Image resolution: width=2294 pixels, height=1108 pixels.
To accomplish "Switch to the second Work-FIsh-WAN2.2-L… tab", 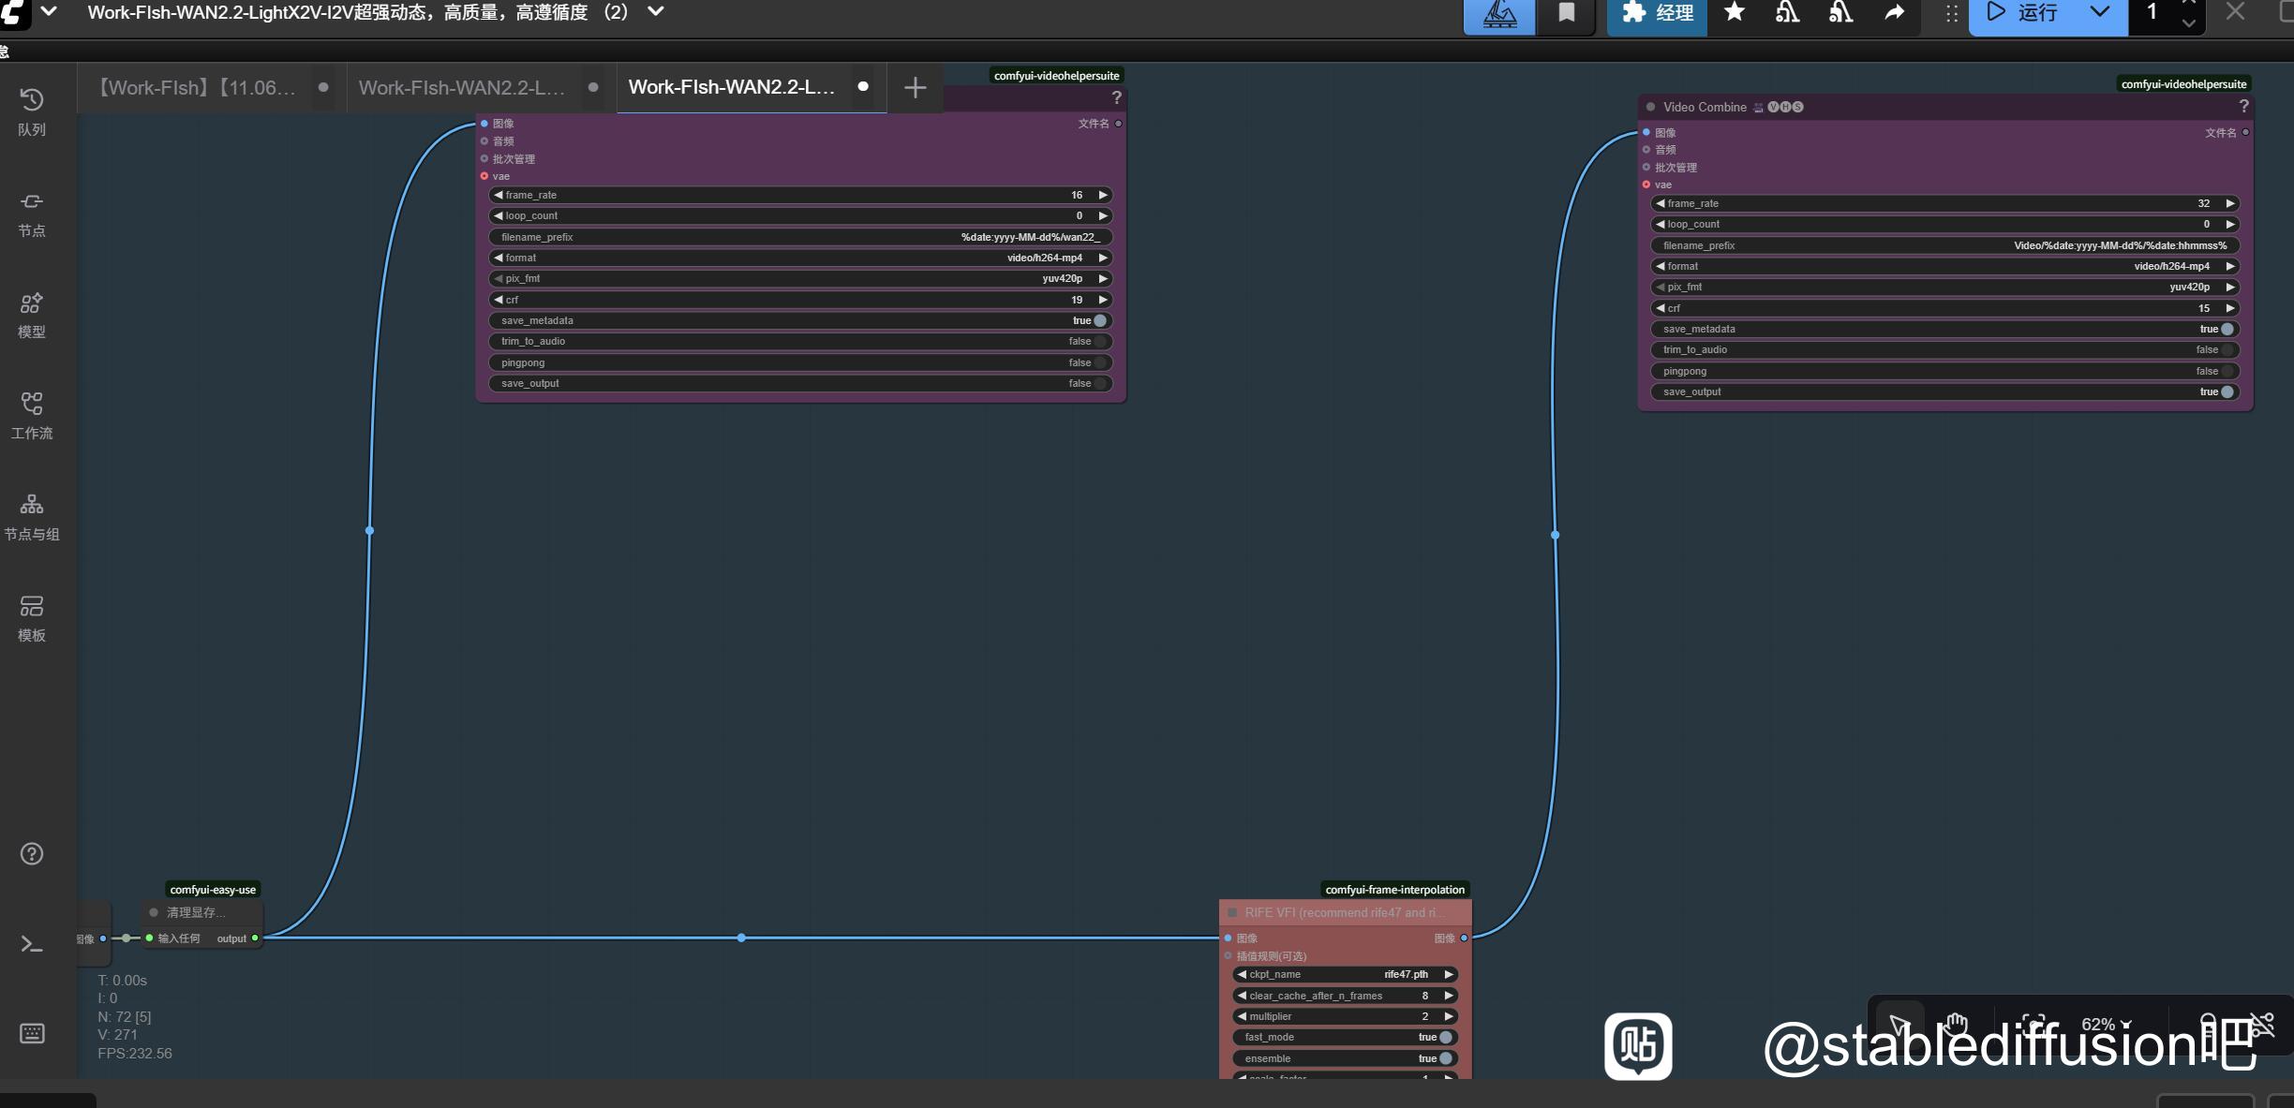I will (x=462, y=88).
